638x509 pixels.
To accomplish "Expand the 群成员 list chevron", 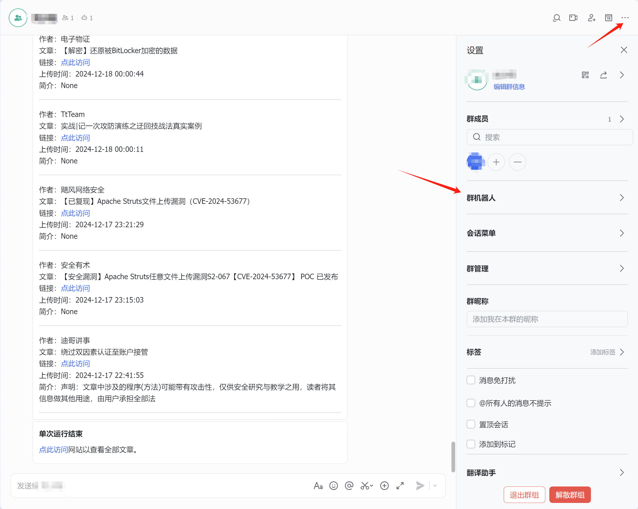I will point(622,119).
